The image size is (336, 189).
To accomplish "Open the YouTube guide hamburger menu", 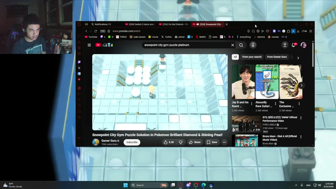I will 89,45.
